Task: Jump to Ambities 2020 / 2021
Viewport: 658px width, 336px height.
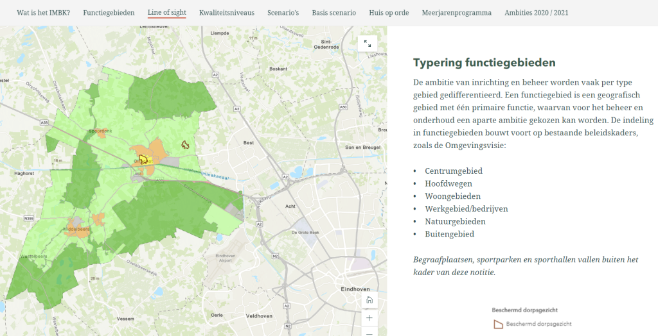Action: click(536, 13)
